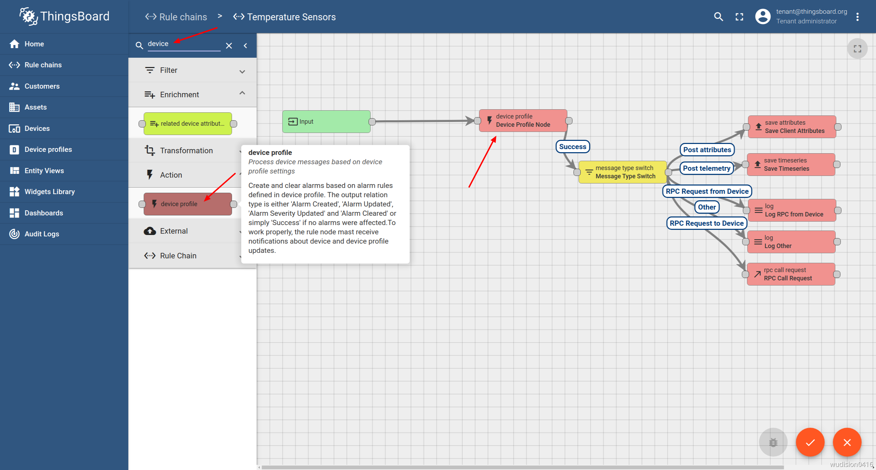This screenshot has height=470, width=876.
Task: Cancel changes with orange X button
Action: coord(847,442)
